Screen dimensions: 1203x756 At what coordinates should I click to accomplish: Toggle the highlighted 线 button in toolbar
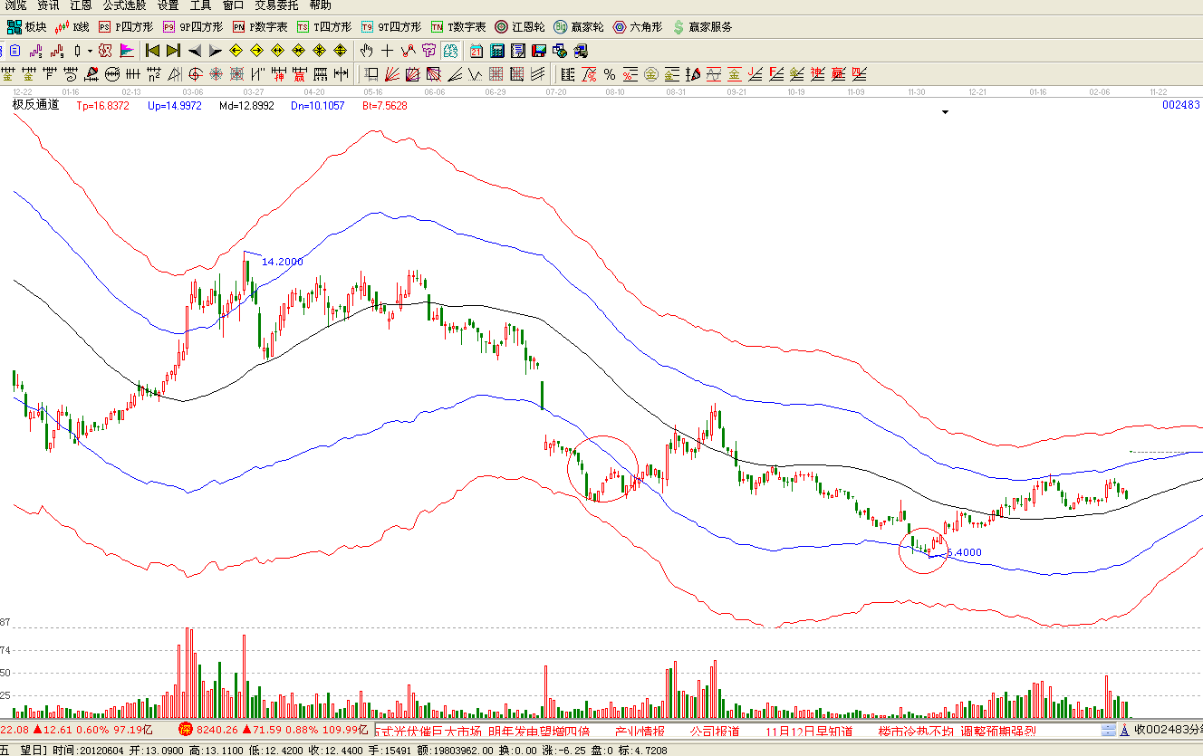click(450, 51)
